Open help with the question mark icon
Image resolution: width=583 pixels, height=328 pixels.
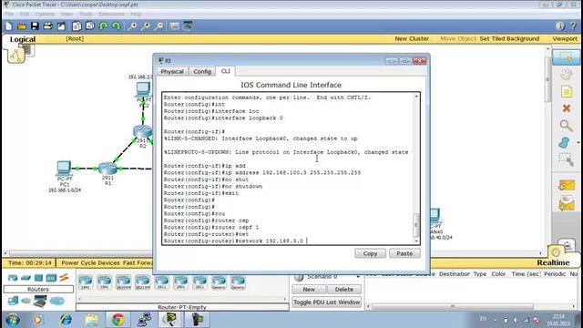(x=573, y=26)
